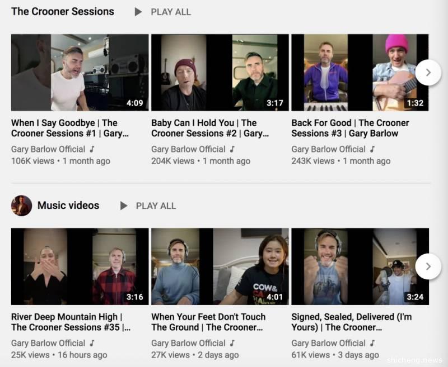Screen dimensions: 448x367
Task: Click When I Say Goodbye title link
Action: pos(64,128)
